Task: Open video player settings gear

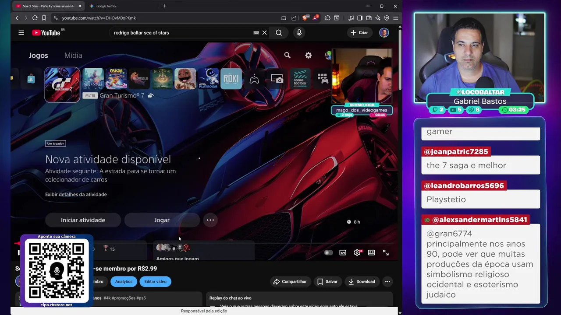Action: coord(357,252)
